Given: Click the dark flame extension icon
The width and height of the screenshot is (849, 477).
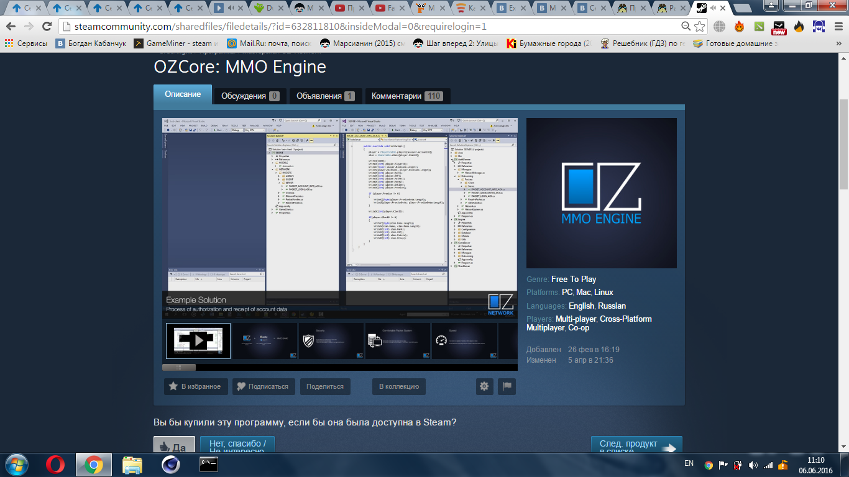Looking at the screenshot, I should click(799, 27).
